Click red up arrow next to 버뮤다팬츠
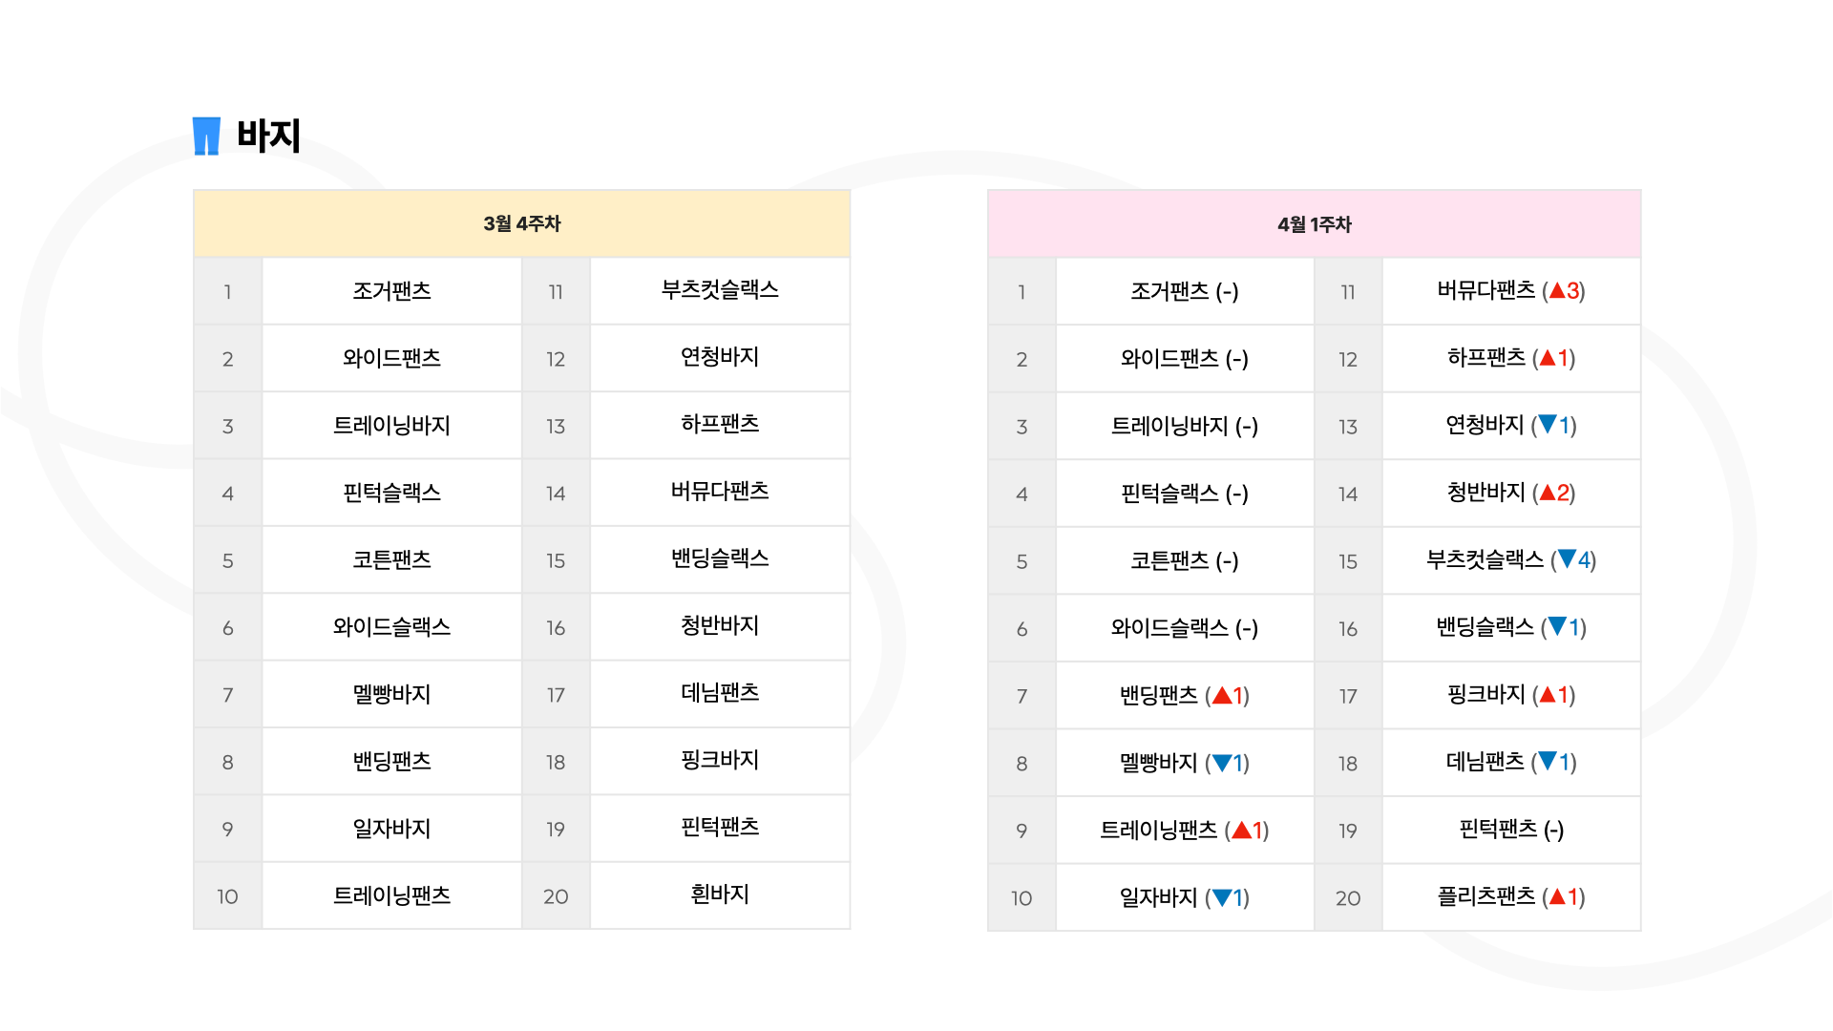The image size is (1833, 1031). (1557, 290)
